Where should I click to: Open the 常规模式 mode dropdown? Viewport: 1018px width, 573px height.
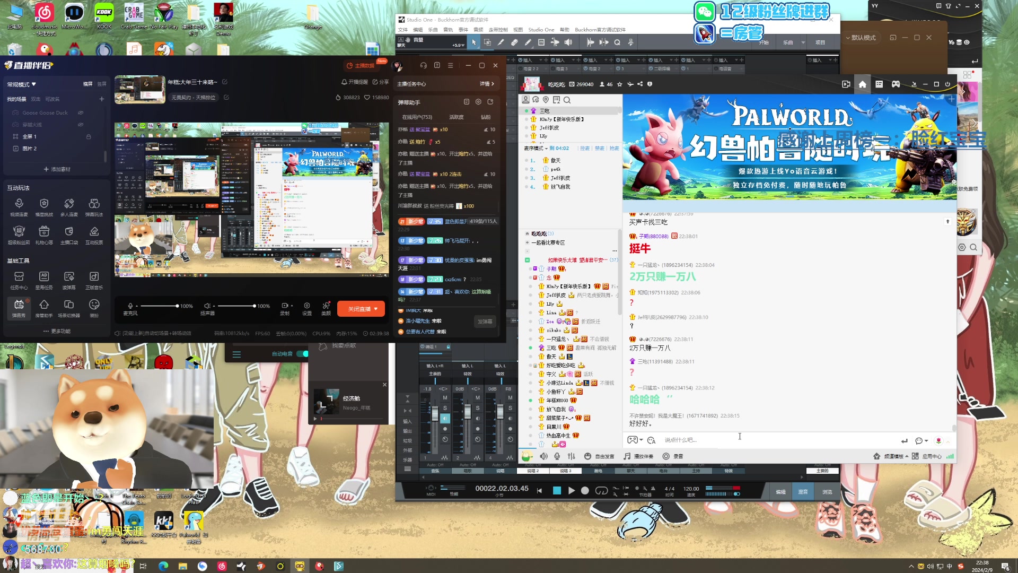21,84
